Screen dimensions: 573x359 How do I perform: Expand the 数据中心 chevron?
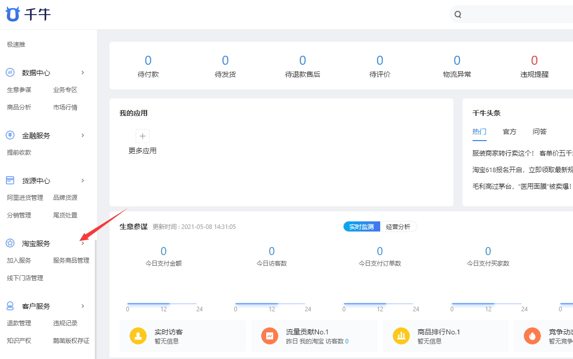(83, 73)
